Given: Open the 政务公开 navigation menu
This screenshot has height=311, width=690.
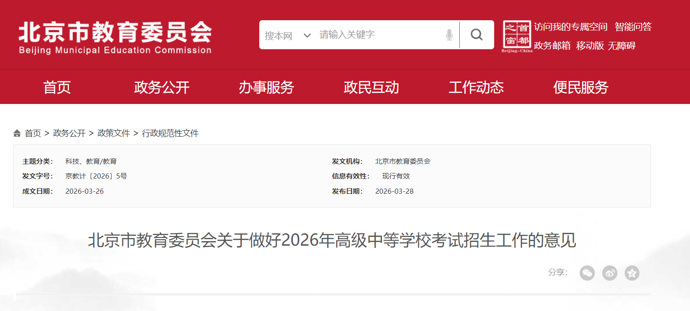Looking at the screenshot, I should (162, 87).
